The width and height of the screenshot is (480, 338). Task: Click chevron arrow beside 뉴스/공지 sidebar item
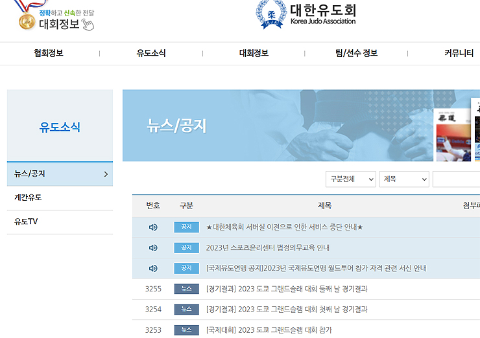coord(106,174)
